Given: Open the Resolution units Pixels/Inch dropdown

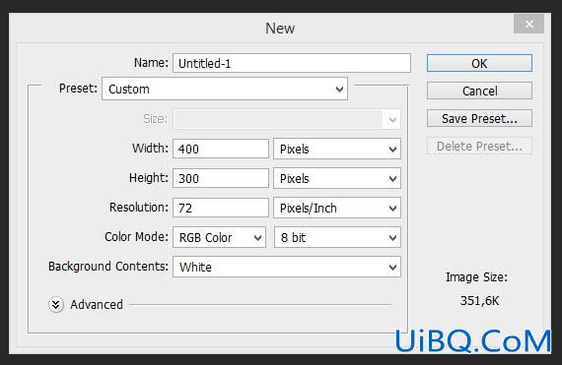Looking at the screenshot, I should point(337,208).
